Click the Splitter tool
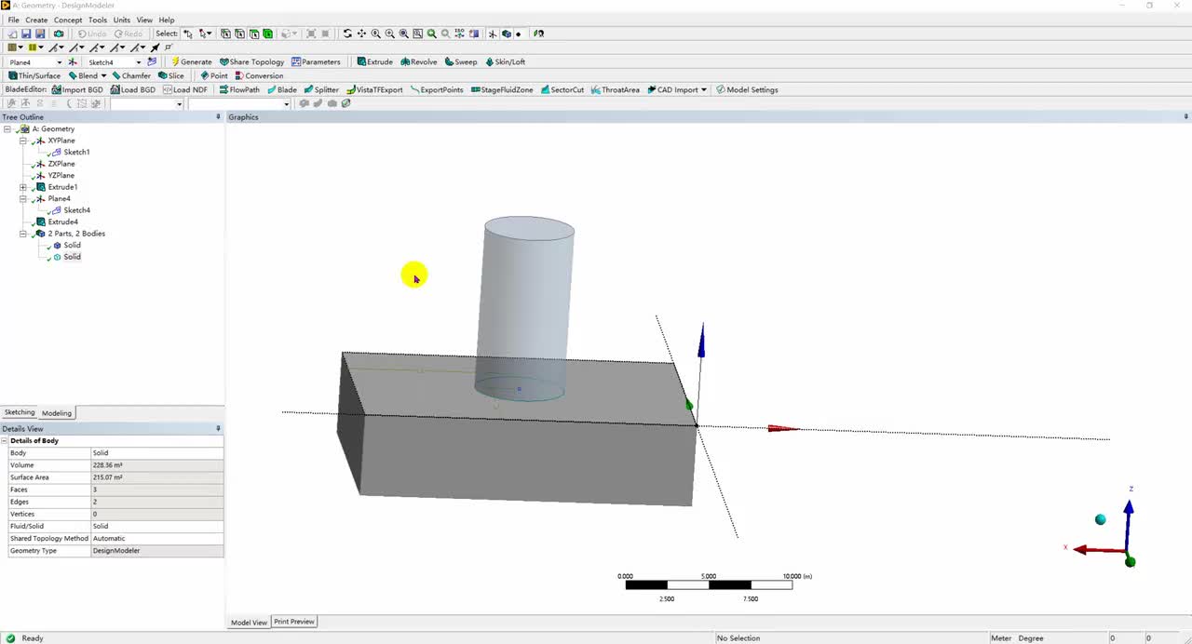This screenshot has height=644, width=1192. tap(321, 89)
